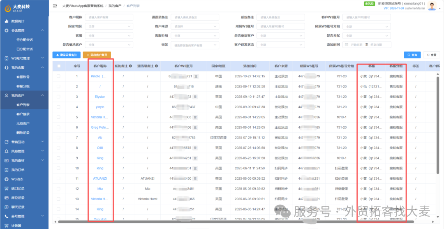The height and width of the screenshot is (229, 444).
Task: Click the 我的客户 person icon
Action: (6, 95)
